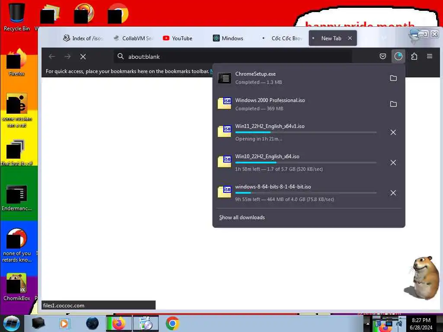Open the Firefox taskbar button
This screenshot has width=443, height=332.
click(119, 323)
